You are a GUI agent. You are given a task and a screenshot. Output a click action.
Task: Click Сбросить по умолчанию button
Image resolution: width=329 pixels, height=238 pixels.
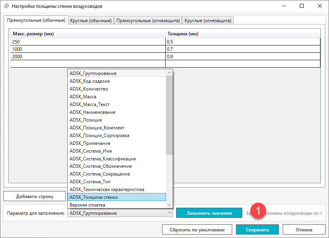tap(197, 229)
